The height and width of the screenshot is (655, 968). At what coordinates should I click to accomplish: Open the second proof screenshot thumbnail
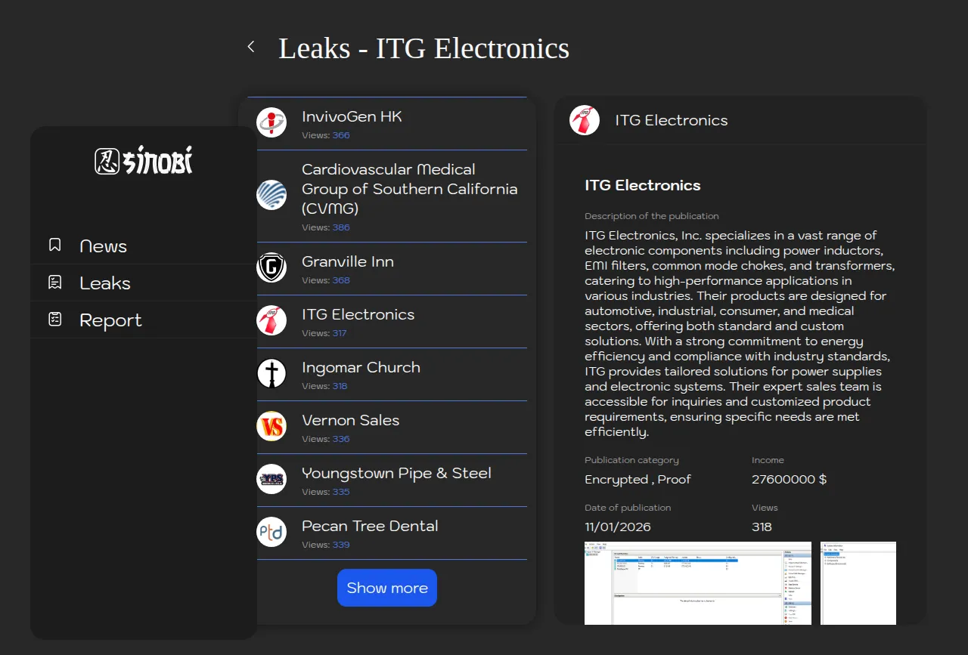(858, 582)
